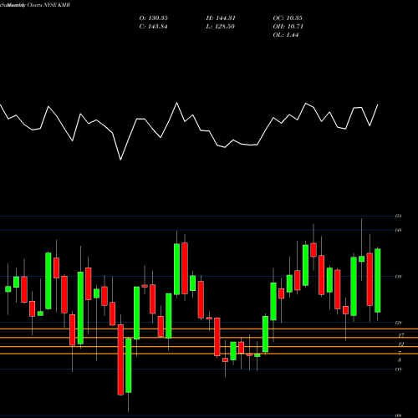Click the 151 price axis label
Viewport: 418px width, 418px height.
coord(398,216)
